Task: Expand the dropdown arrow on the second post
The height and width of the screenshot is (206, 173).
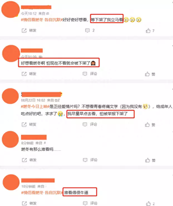Action: [172, 46]
